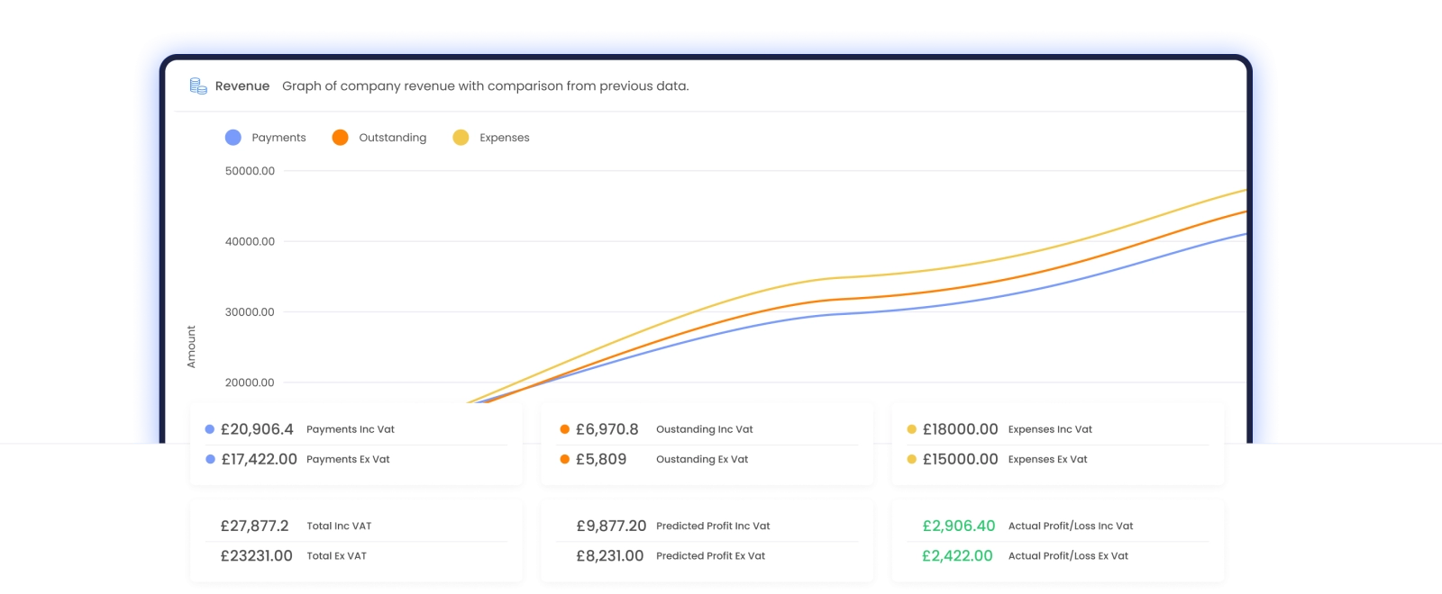Select the £6,970.8 outstanding value
Viewport: 1442px width, 594px height.
tap(607, 429)
